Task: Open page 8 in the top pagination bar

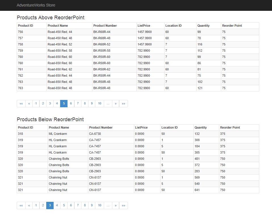Action: click(85, 103)
